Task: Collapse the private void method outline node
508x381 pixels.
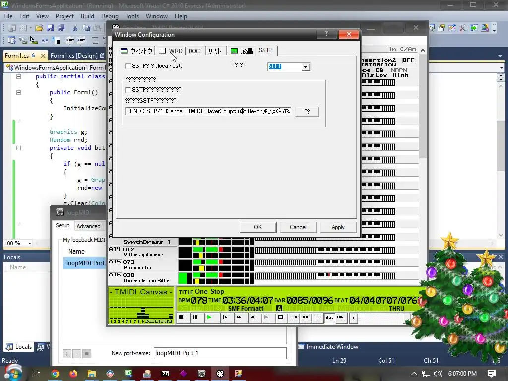Action: tap(18, 148)
